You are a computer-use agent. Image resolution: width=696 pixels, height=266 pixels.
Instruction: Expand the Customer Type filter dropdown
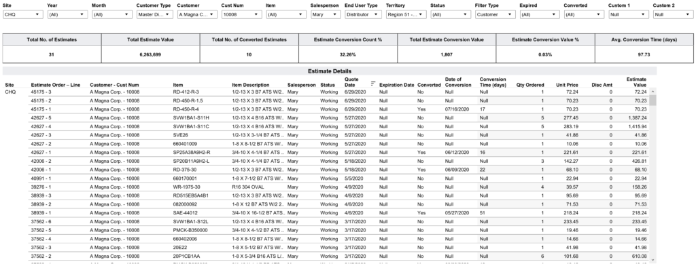coord(154,15)
